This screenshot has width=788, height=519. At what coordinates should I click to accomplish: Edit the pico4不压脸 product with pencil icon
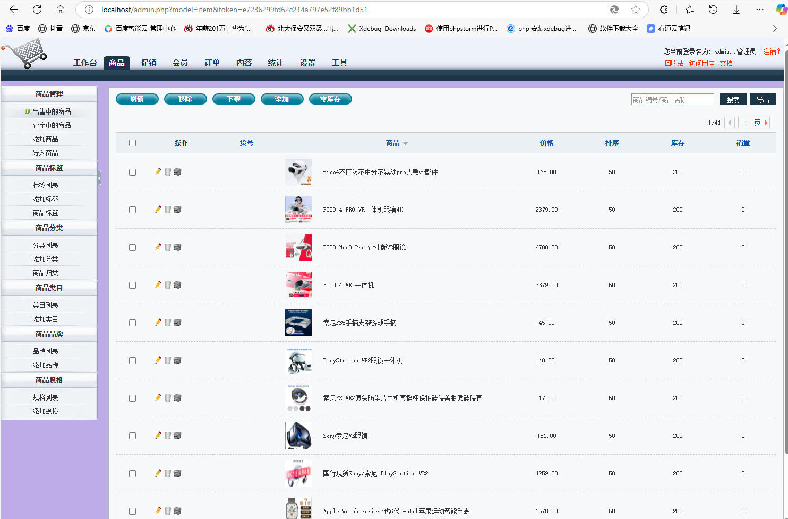click(x=158, y=172)
